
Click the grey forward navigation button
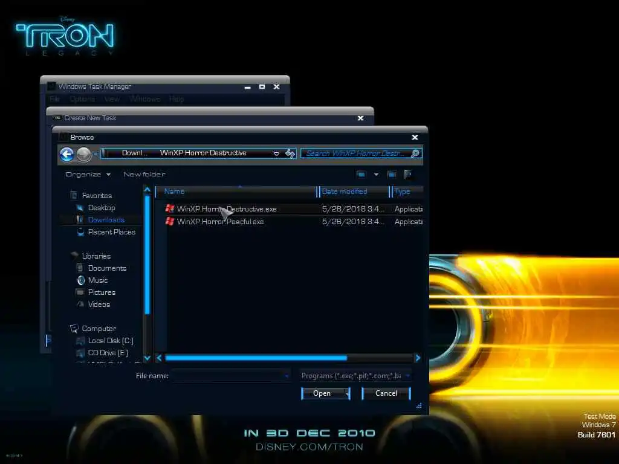(83, 154)
